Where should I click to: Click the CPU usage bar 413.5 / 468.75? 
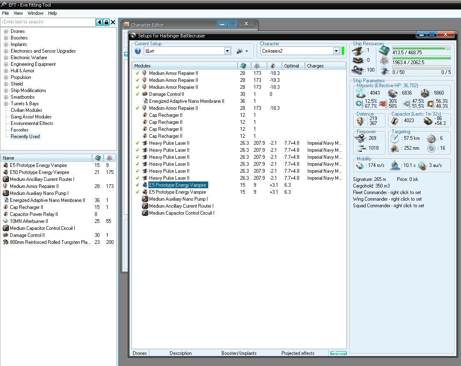click(x=421, y=48)
